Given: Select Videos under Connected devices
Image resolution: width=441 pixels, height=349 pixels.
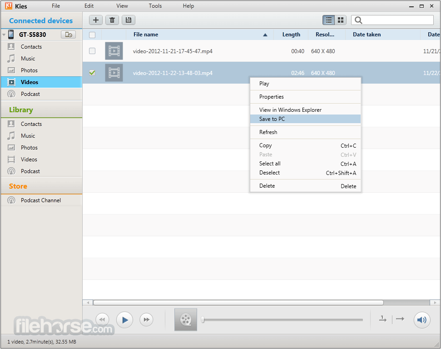Looking at the screenshot, I should point(41,82).
